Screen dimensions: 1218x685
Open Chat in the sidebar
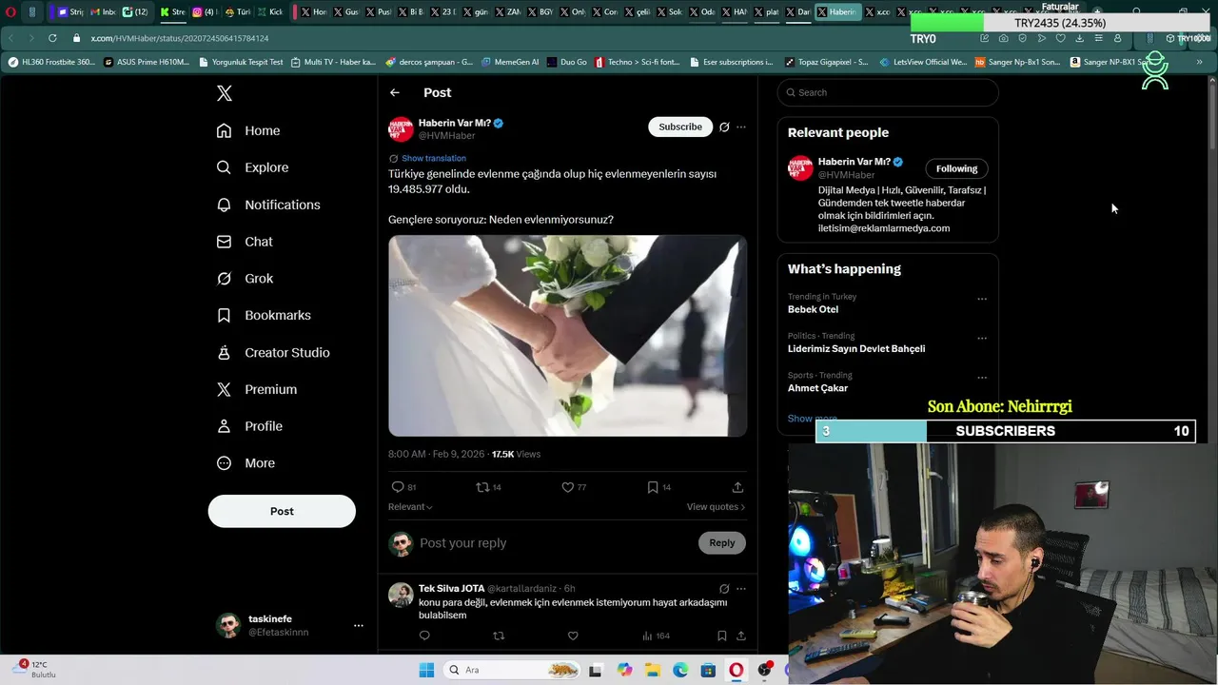click(x=245, y=242)
